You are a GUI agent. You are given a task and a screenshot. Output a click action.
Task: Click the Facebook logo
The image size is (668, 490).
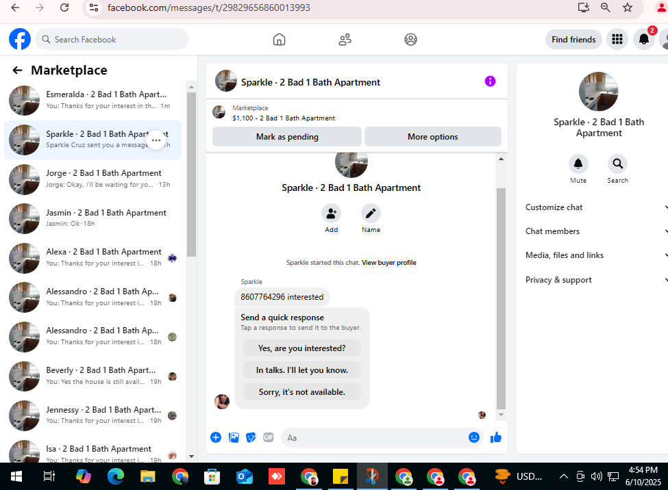20,39
